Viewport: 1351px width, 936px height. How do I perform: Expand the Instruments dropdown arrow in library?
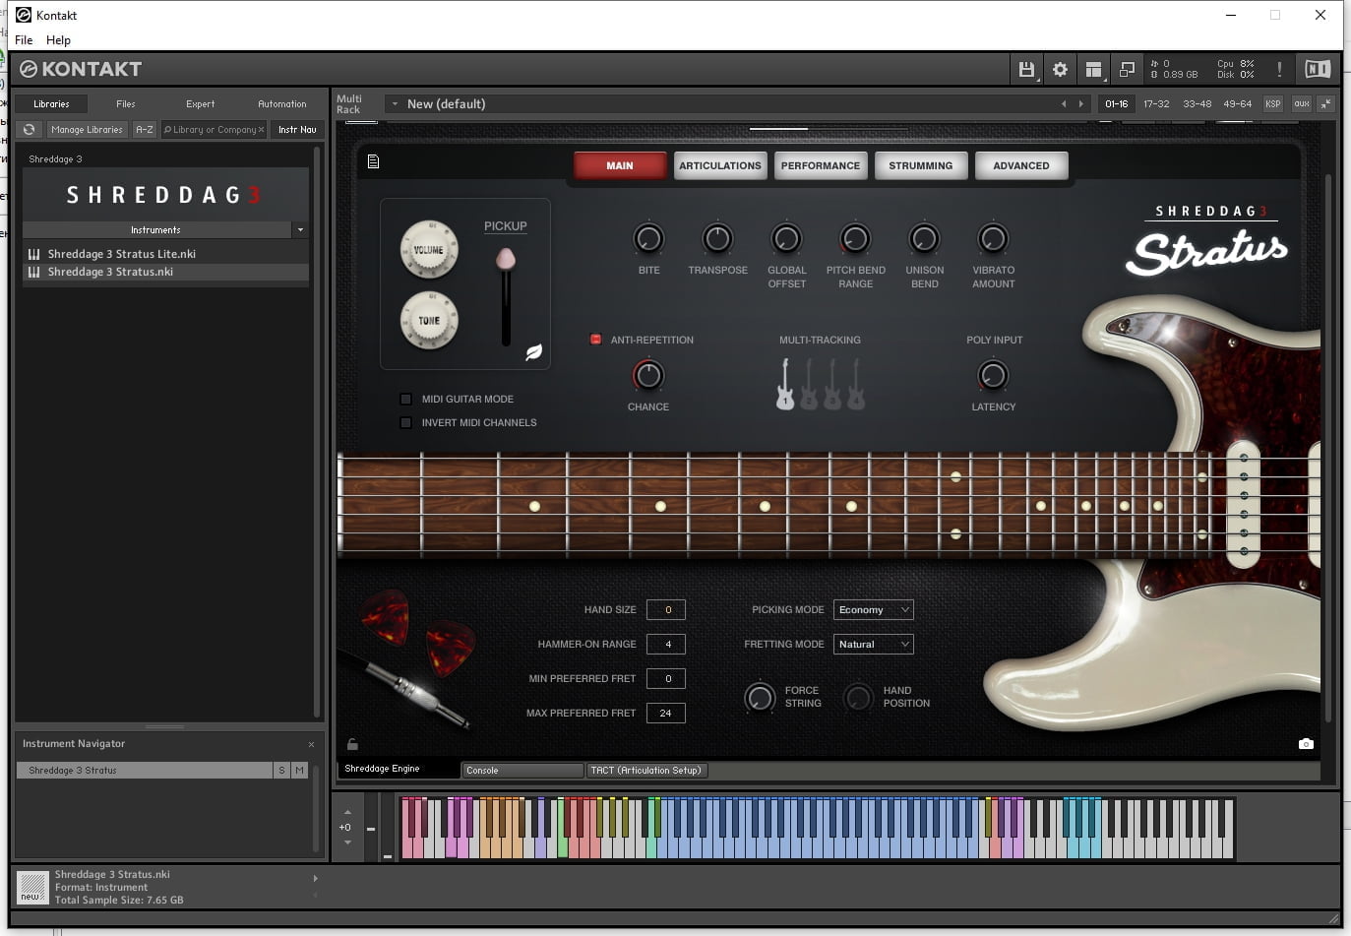point(300,230)
